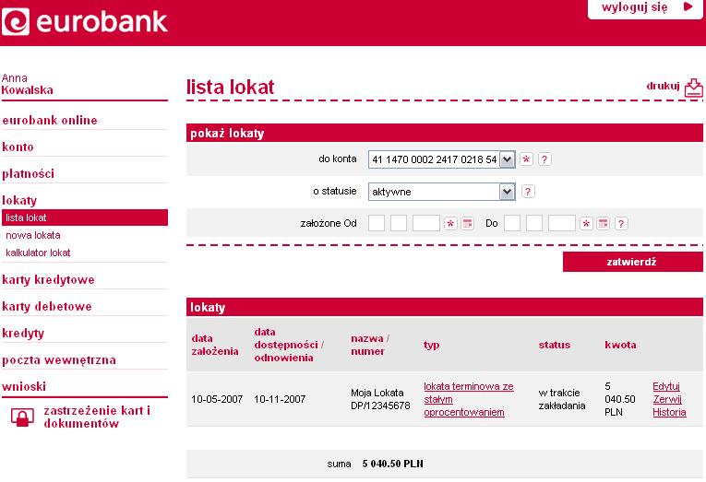The image size is (706, 482).
Task: Expand the do konta account dropdown
Action: click(507, 159)
